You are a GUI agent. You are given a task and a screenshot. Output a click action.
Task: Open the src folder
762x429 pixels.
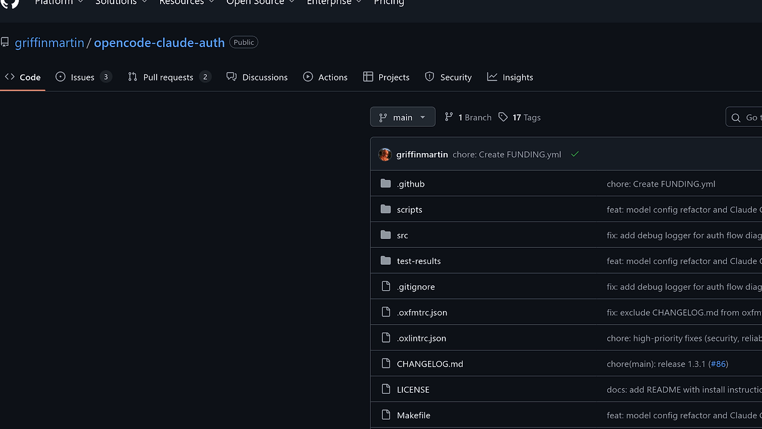coord(402,235)
